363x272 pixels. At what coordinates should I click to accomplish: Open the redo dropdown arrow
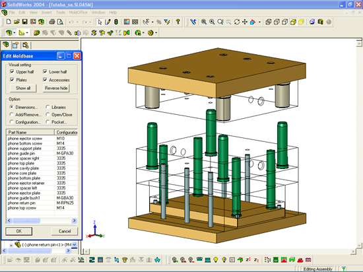point(90,22)
